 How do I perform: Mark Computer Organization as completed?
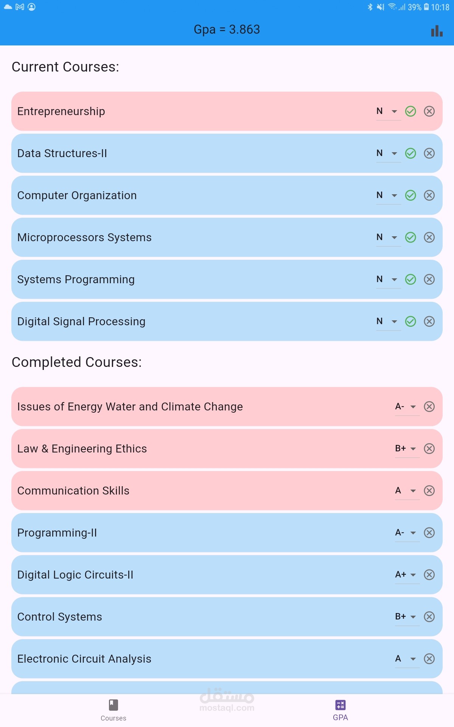coord(410,195)
